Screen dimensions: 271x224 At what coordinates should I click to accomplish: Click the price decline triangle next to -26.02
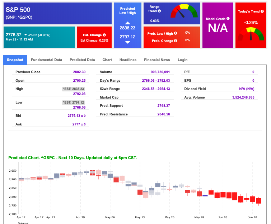[25, 35]
